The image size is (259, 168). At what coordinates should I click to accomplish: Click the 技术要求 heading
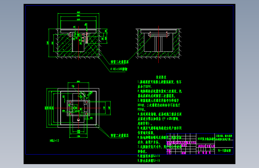(x=161, y=77)
